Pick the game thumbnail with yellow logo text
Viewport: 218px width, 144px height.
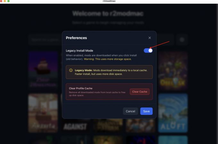[173, 71]
